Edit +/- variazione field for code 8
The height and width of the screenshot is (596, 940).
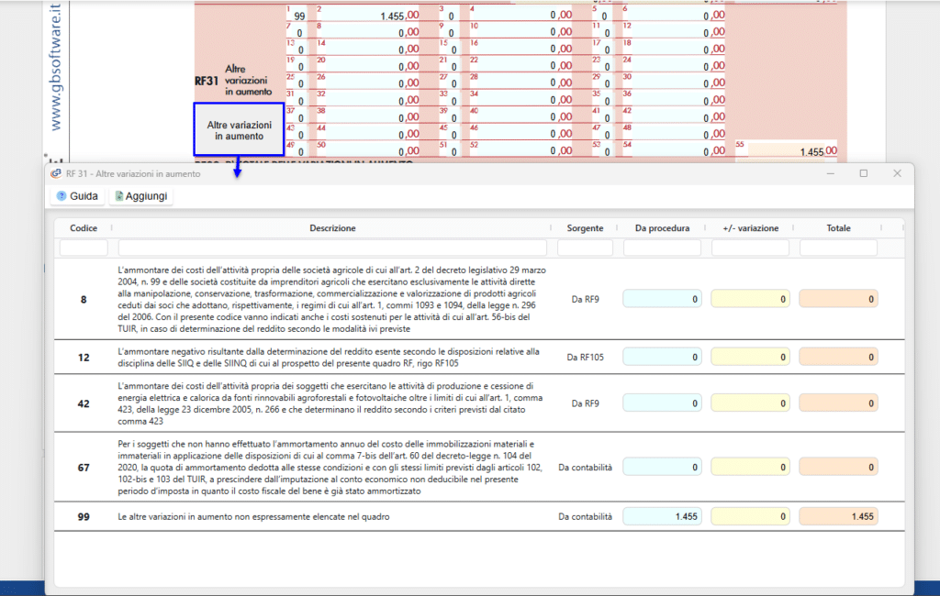click(x=750, y=299)
